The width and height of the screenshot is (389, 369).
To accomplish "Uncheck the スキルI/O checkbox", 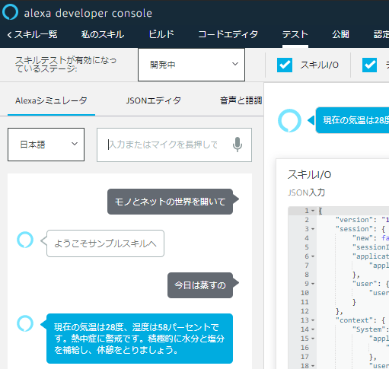I will point(285,65).
